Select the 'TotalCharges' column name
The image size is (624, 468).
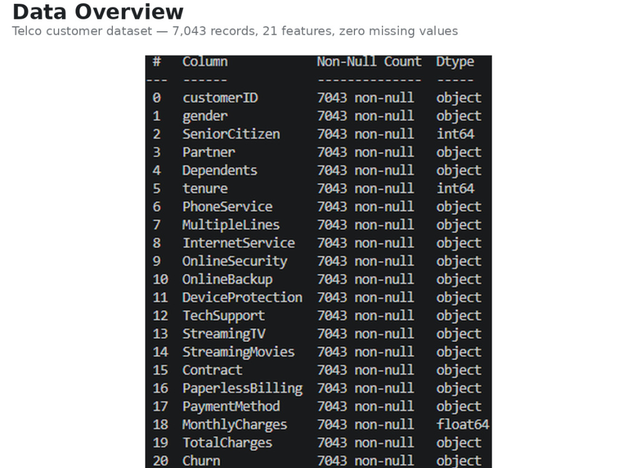(227, 443)
